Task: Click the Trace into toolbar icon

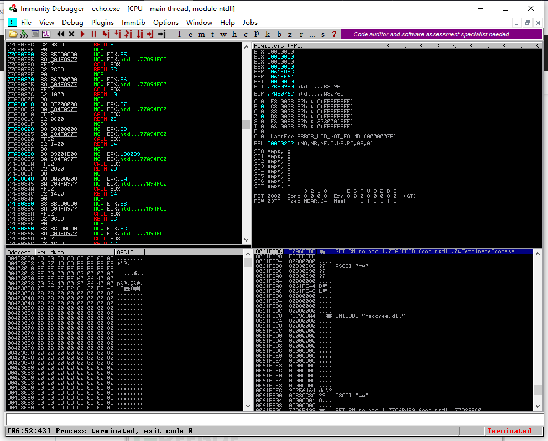Action: coord(128,34)
